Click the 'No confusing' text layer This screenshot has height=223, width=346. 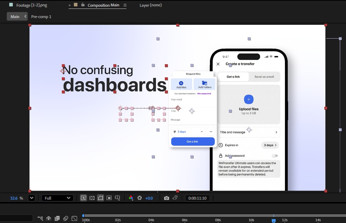click(98, 70)
